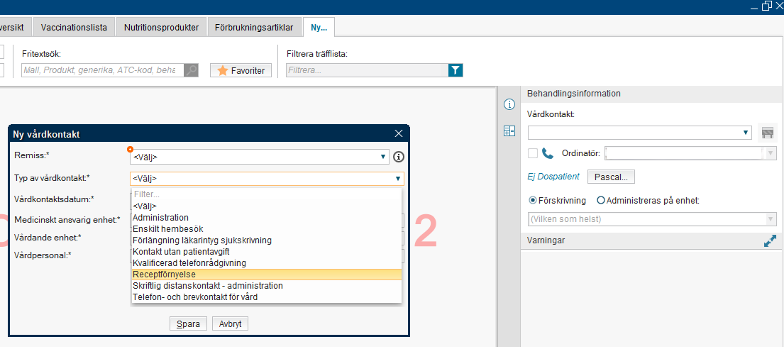784x349 pixels.
Task: Close the Ny vårdkontakt dialog
Action: (399, 133)
